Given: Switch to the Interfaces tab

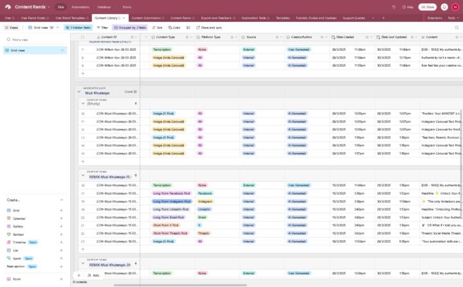Looking at the screenshot, I should [104, 7].
